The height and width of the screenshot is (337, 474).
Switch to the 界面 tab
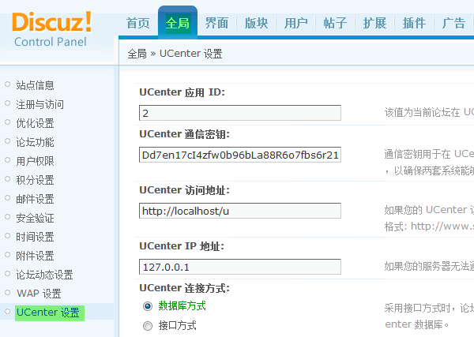pos(217,24)
